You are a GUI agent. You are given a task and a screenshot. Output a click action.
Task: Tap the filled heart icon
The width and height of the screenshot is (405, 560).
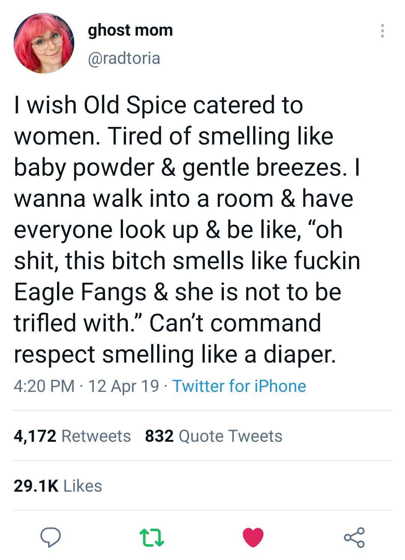pyautogui.click(x=253, y=538)
